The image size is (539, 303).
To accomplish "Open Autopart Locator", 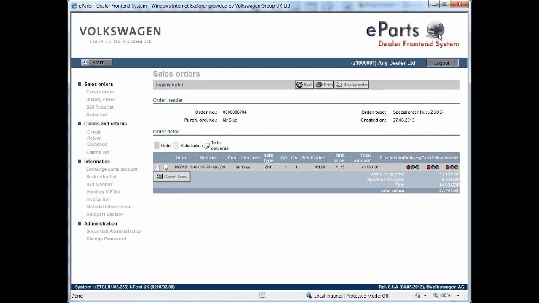I will [x=104, y=214].
